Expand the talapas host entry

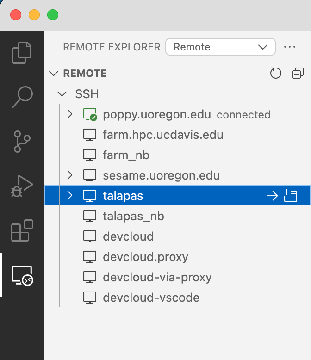69,196
